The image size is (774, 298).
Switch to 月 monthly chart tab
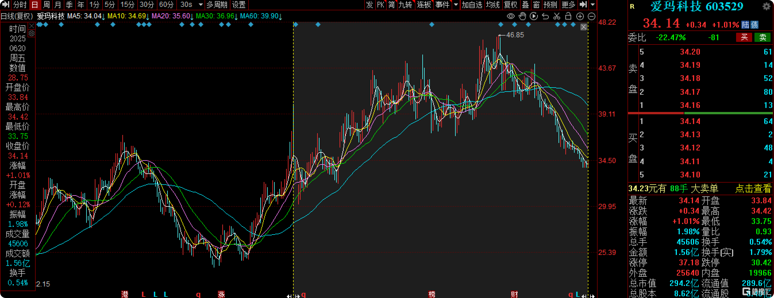pyautogui.click(x=58, y=5)
